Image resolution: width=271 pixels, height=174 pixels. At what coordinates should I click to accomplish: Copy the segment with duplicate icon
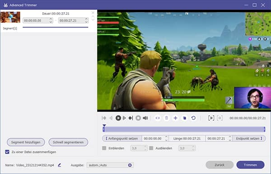(x=185, y=118)
